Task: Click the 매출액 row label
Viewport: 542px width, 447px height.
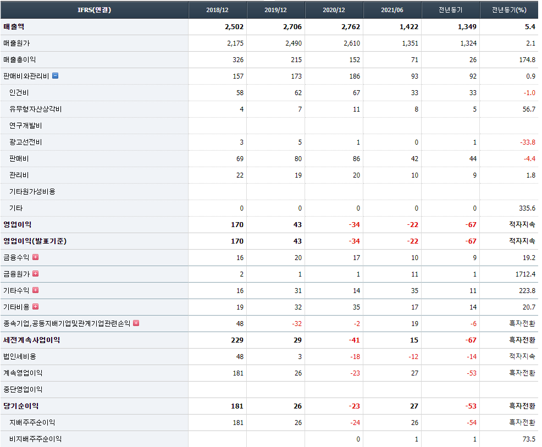Action: [14, 26]
